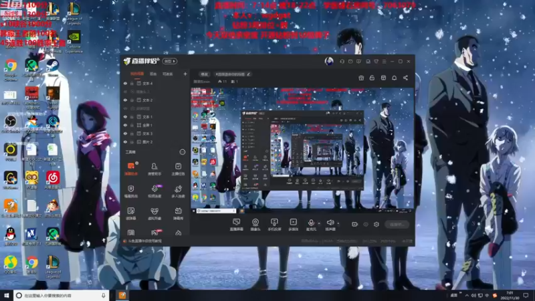The width and height of the screenshot is (535, 301).
Task: Click the bell notification icon above preview
Action: [394, 78]
